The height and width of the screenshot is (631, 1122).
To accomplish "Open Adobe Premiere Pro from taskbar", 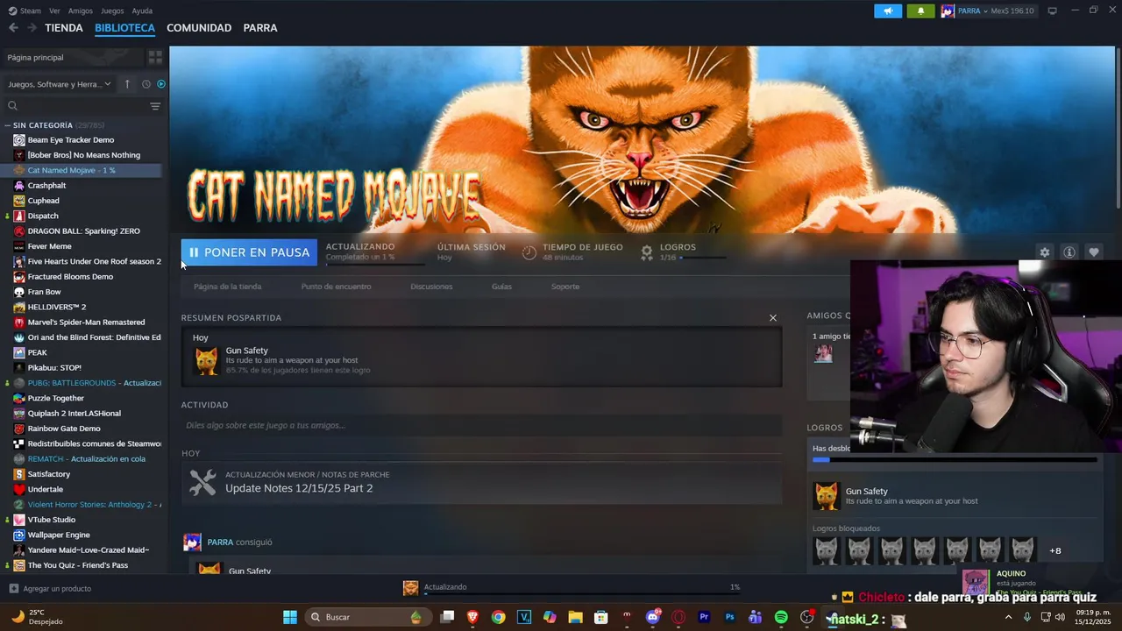I will 704,617.
